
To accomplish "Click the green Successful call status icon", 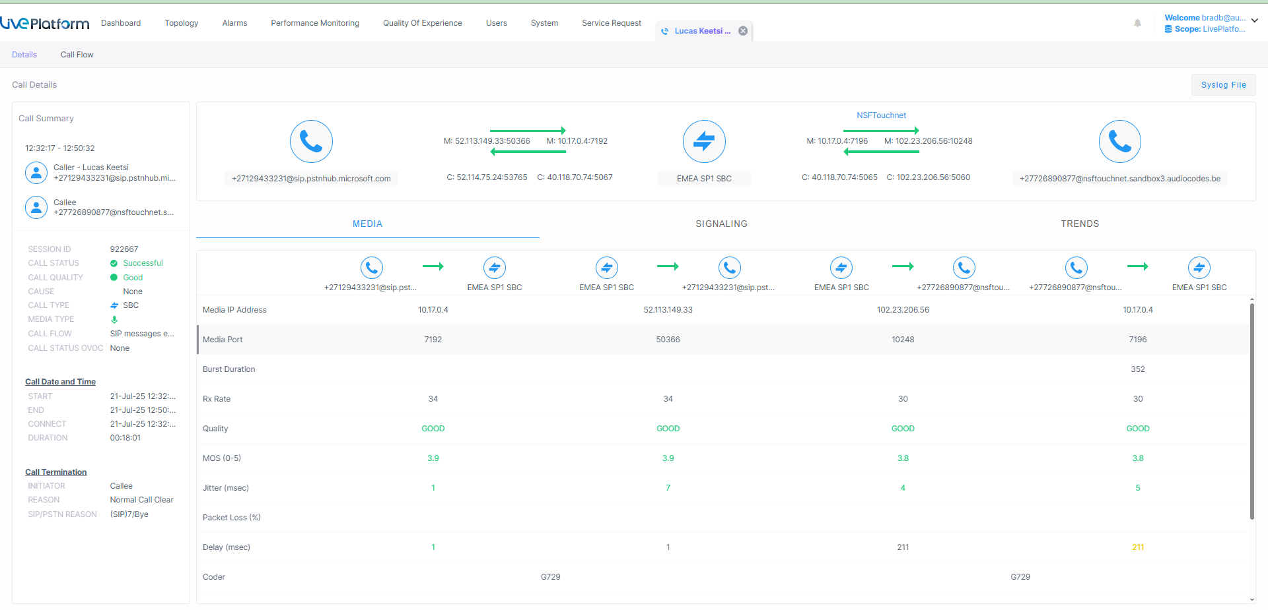I will (x=114, y=263).
